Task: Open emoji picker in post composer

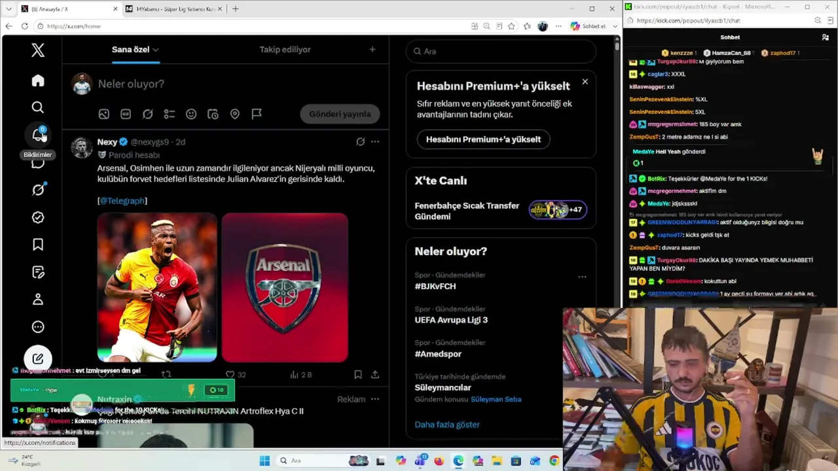Action: 191,114
